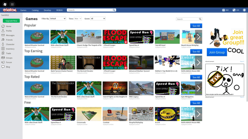Viewport: 248px width, 139px height.
Task: Open The Normal Elevator in Top Earning
Action: click(x=89, y=62)
